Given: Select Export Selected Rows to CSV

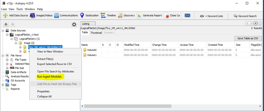Looking at the screenshot, I should (x=54, y=64).
